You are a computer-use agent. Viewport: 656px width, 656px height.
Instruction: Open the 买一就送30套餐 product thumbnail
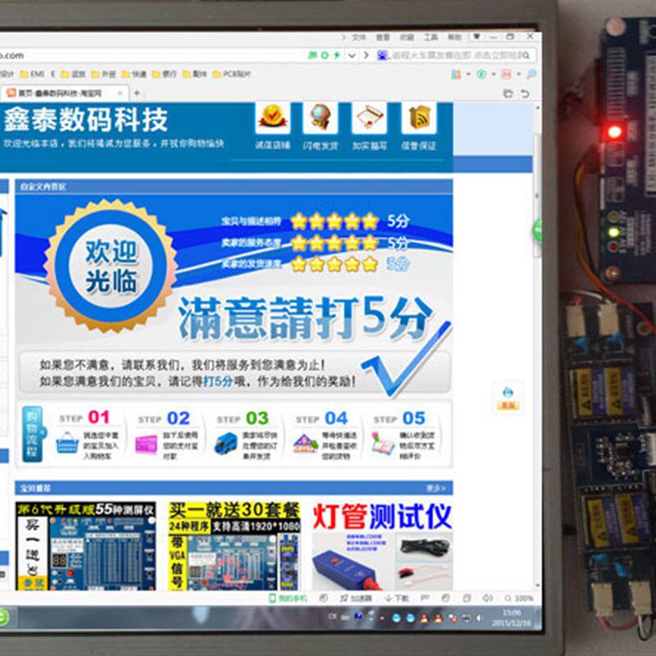point(235,546)
